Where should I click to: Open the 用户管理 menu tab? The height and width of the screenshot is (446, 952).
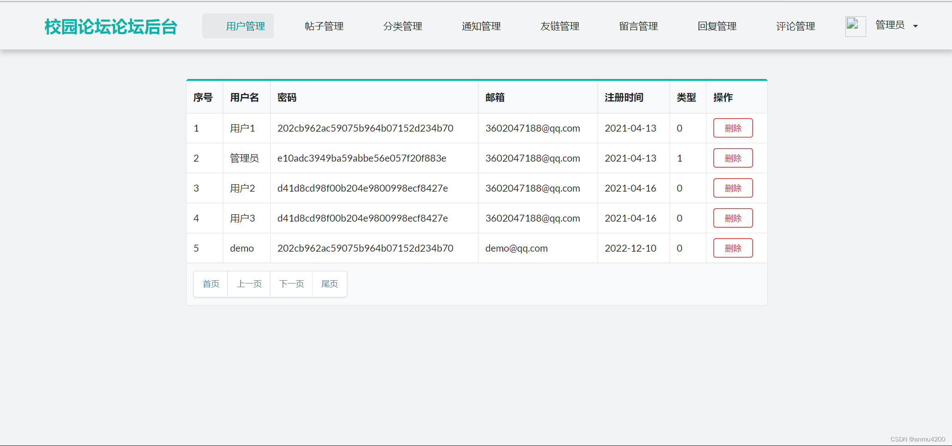click(x=238, y=26)
